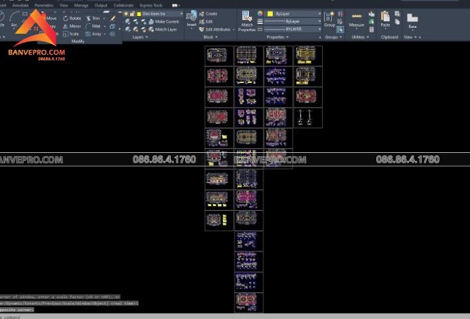Open the linetype BYLAYER dropdown

[x=319, y=29]
